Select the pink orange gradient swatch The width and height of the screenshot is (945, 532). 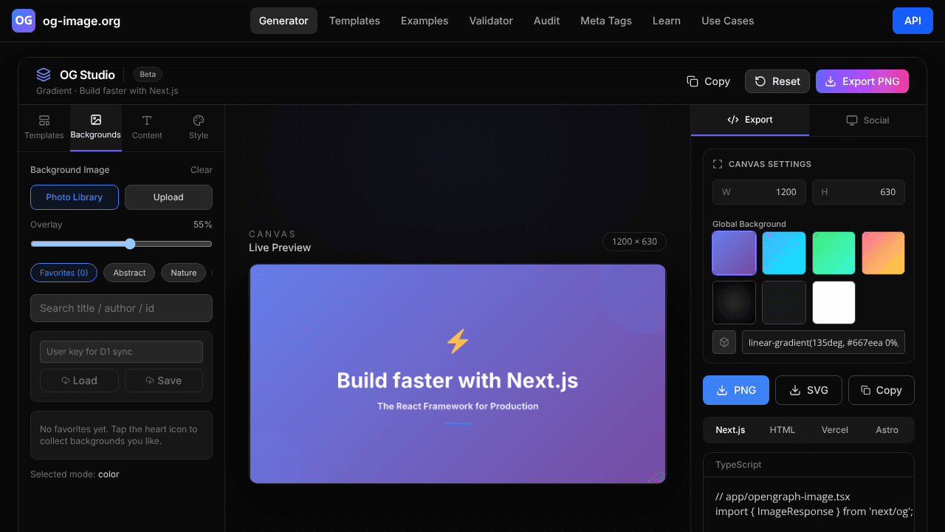884,253
